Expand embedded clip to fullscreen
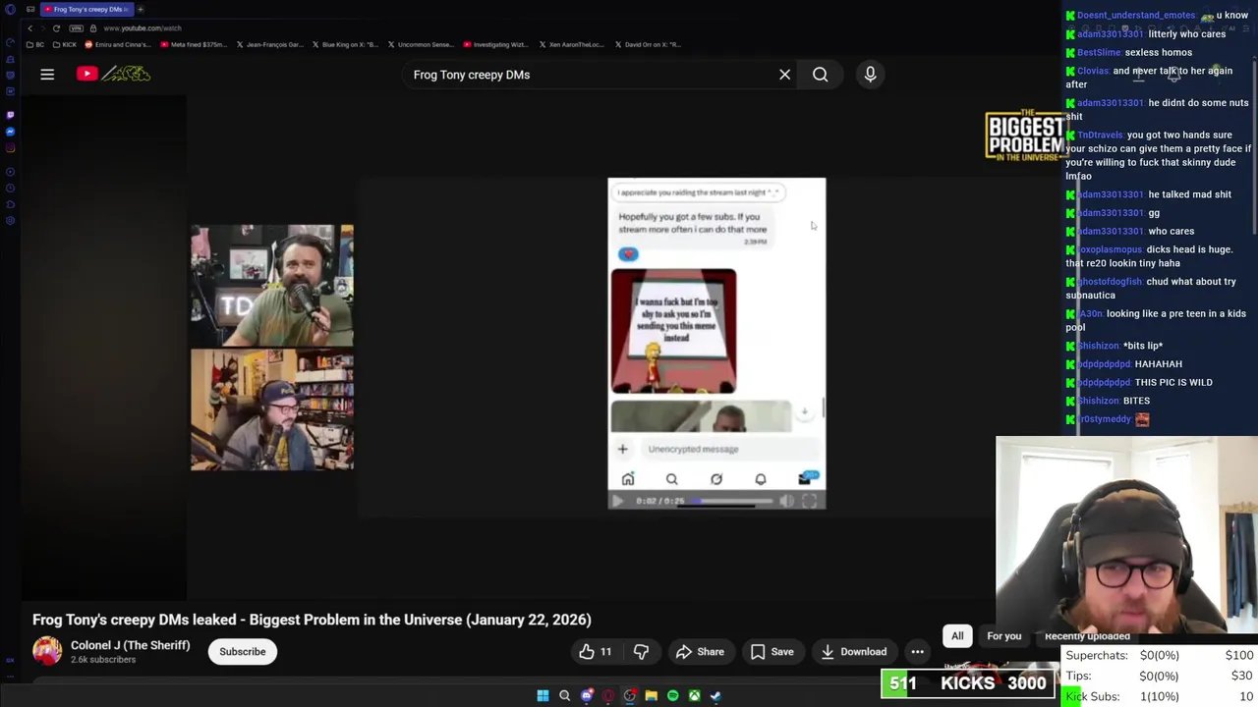The width and height of the screenshot is (1258, 707). click(x=809, y=501)
